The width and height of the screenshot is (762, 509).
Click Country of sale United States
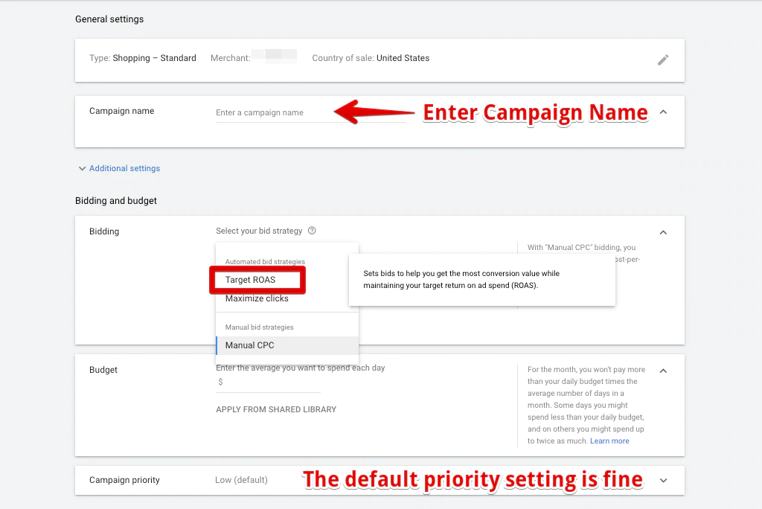pyautogui.click(x=371, y=58)
